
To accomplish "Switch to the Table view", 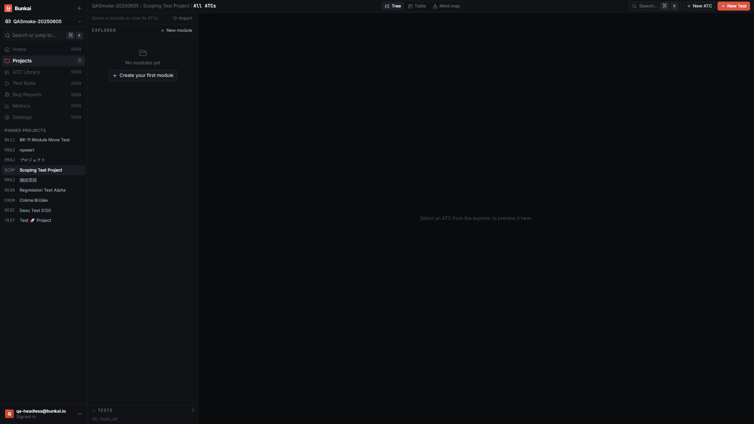I will tap(417, 6).
